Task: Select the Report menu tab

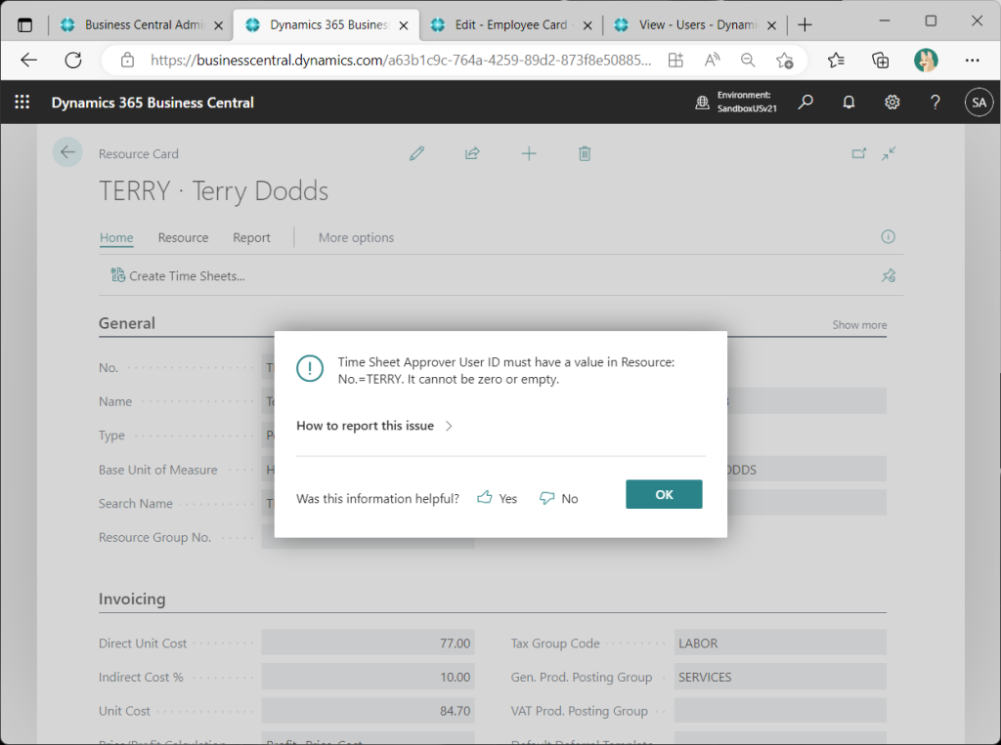Action: [x=251, y=237]
